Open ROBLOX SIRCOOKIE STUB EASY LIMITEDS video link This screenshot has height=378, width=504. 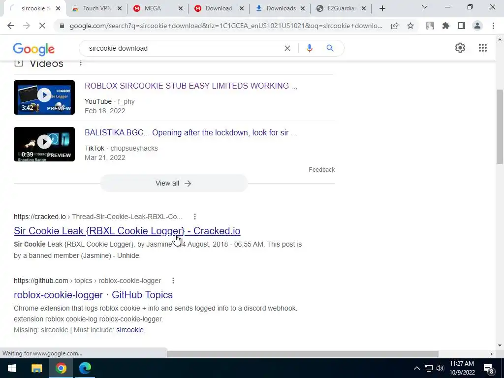pyautogui.click(x=191, y=86)
